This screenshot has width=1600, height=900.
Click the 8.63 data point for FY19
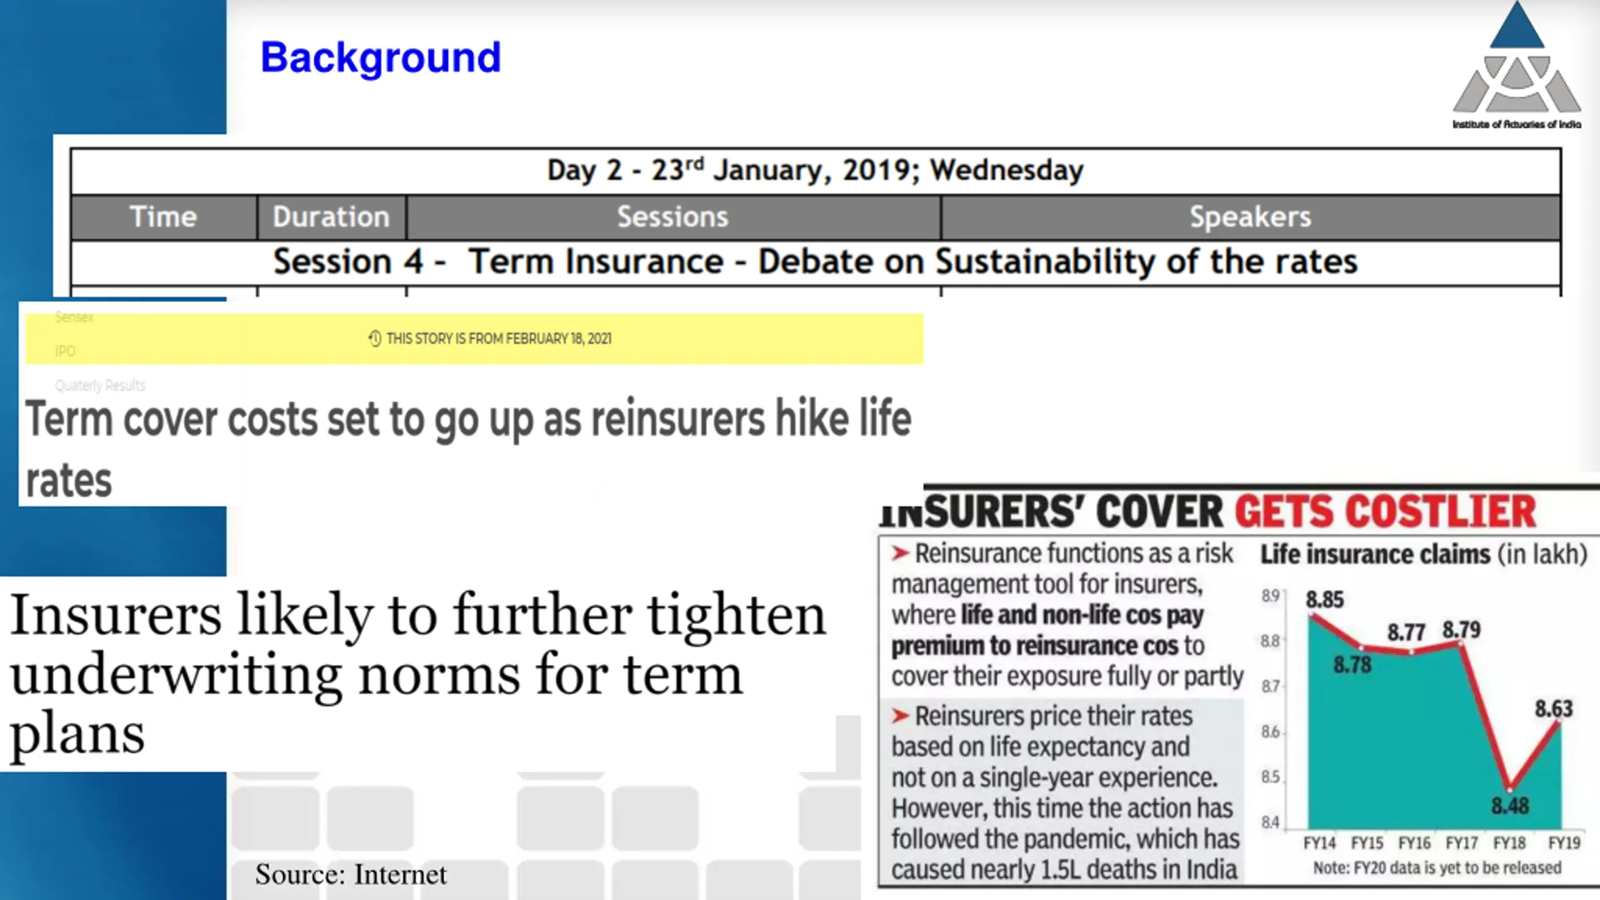pos(1560,722)
